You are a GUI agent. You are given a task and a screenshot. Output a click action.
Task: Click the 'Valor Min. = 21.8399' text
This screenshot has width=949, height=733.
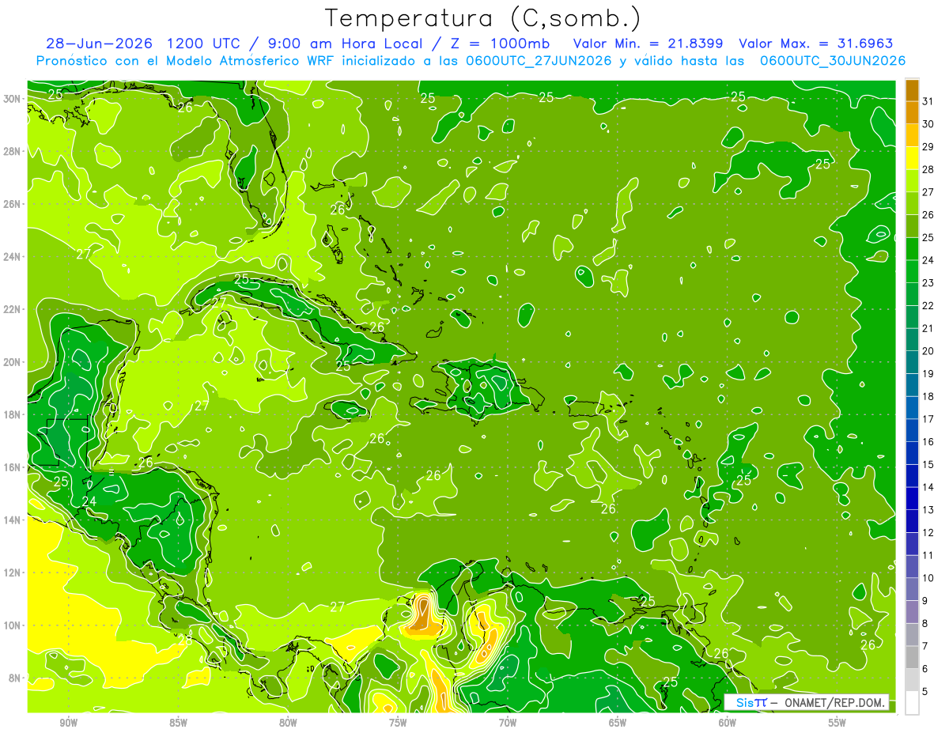(647, 43)
